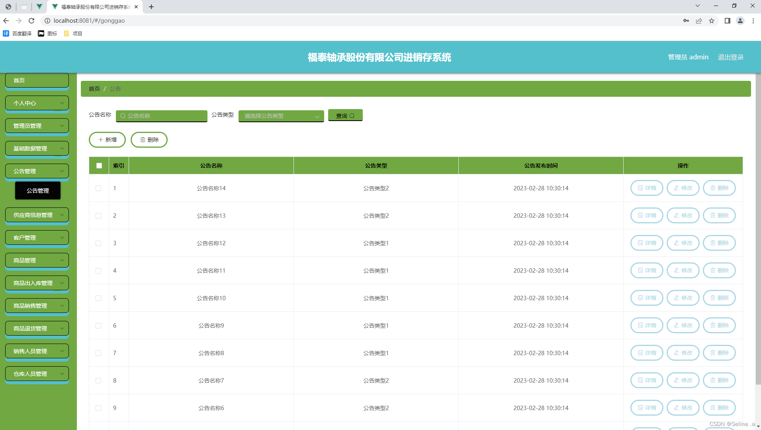Image resolution: width=761 pixels, height=430 pixels.
Task: Expand 供应商信息管理 sidebar menu
Action: tap(37, 215)
